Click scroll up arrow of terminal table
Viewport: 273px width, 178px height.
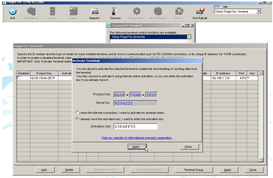click(261, 73)
